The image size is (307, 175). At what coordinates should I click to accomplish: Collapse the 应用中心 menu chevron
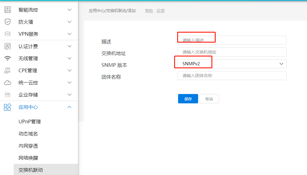[x=69, y=107]
